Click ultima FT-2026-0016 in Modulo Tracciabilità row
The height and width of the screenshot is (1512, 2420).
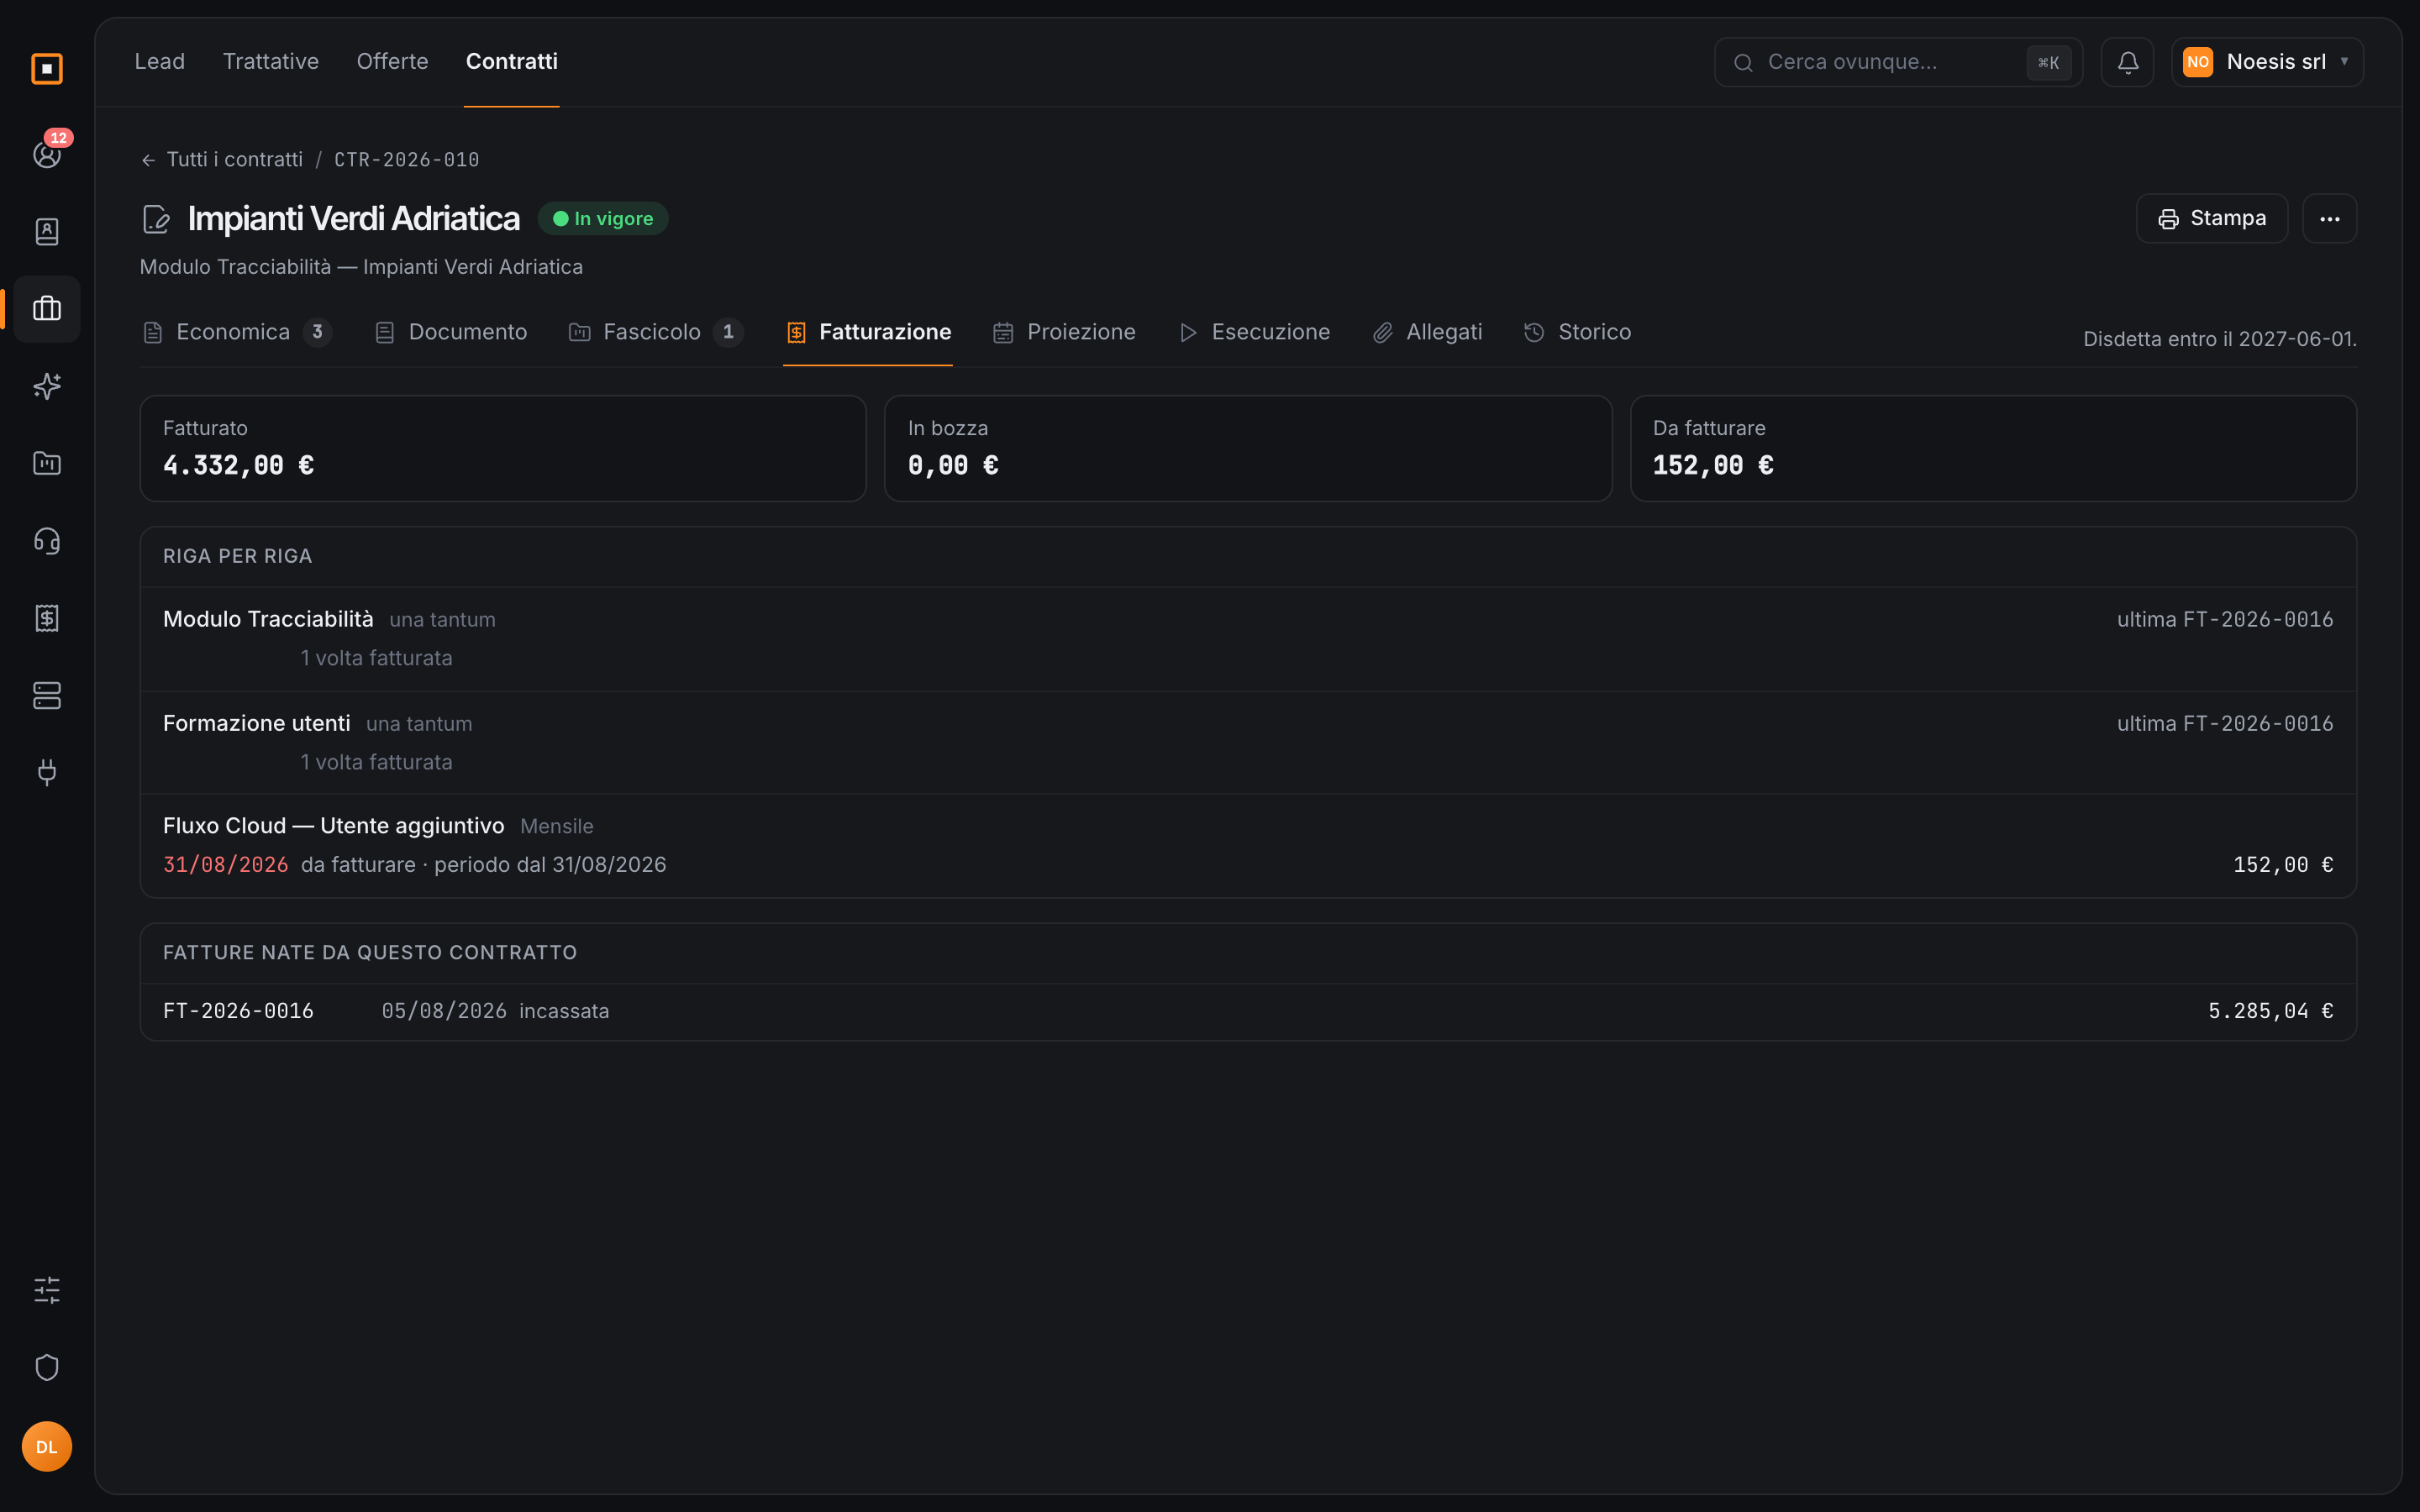[2224, 620]
